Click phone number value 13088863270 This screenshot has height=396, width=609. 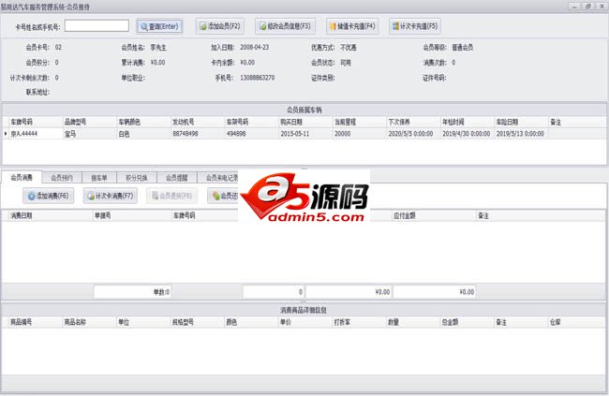coord(257,78)
